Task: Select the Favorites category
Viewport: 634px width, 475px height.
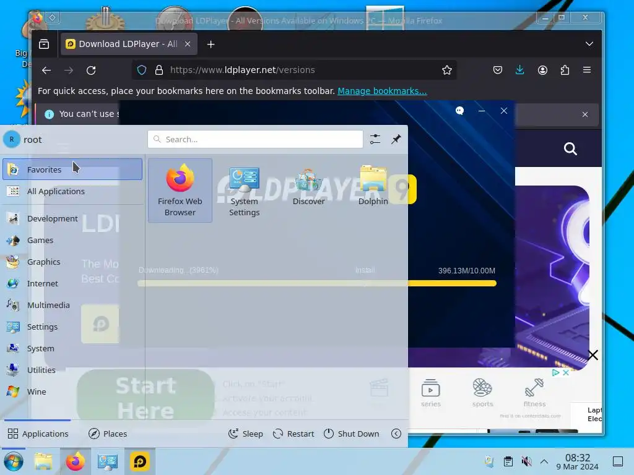Action: pos(72,169)
